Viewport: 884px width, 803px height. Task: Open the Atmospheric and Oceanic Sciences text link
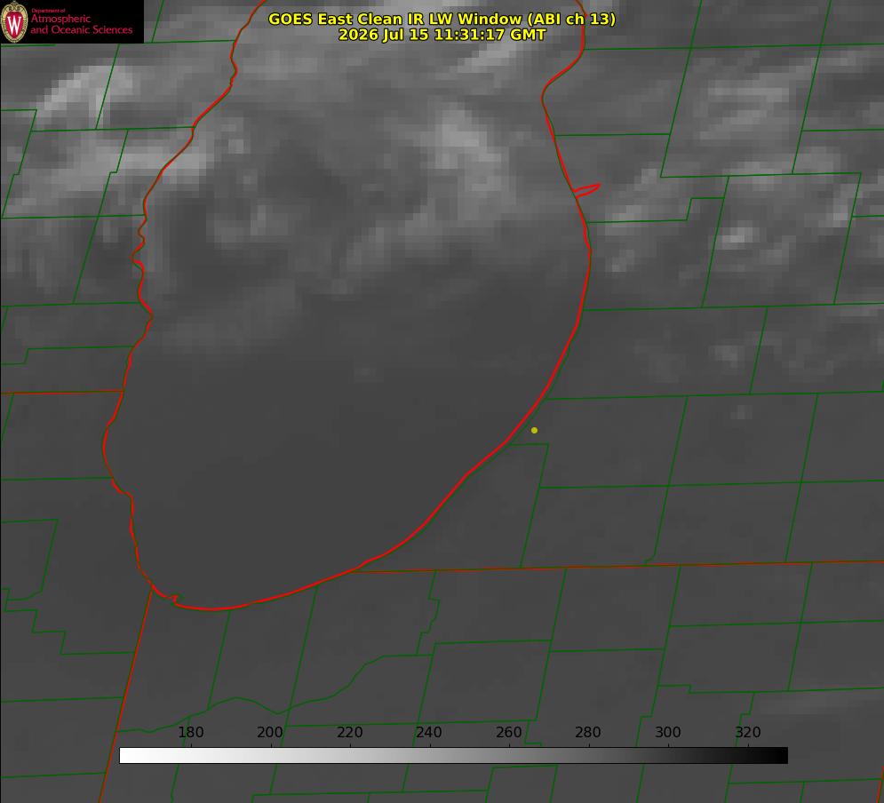tap(81, 24)
